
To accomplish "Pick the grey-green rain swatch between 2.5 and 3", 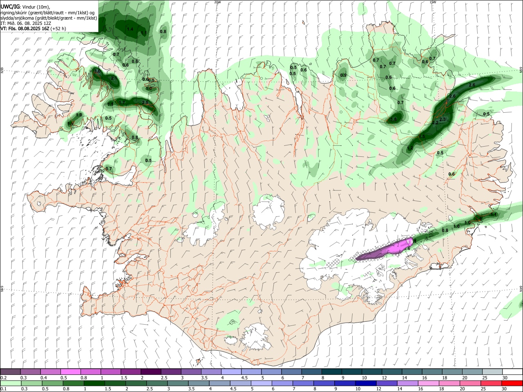I will click(x=157, y=383).
